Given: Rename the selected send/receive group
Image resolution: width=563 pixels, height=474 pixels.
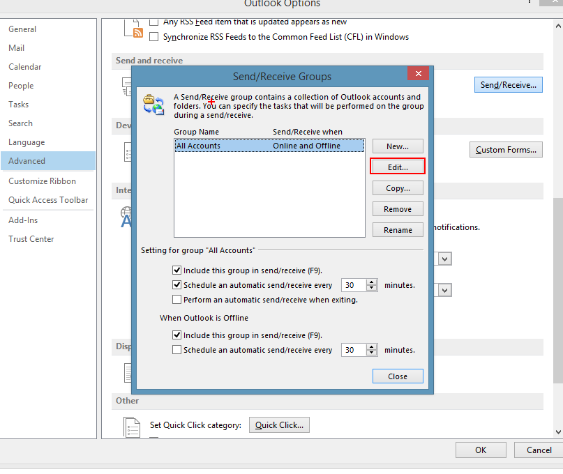Looking at the screenshot, I should 398,229.
